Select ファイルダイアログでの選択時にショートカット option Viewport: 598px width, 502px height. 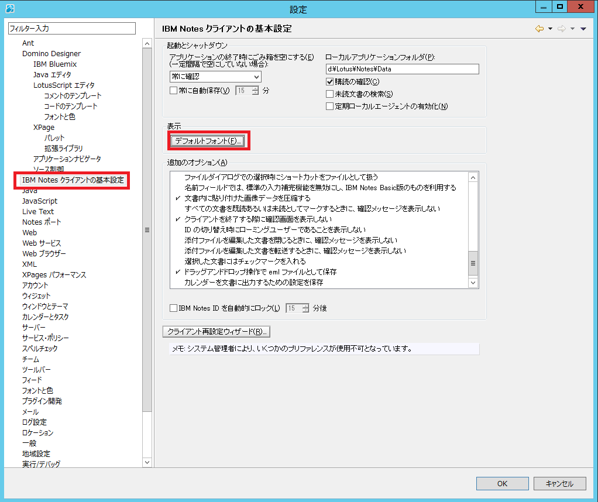pyautogui.click(x=281, y=177)
